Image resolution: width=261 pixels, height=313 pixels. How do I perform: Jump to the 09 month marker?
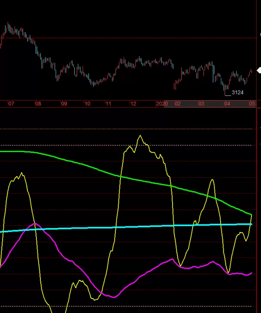[64, 103]
